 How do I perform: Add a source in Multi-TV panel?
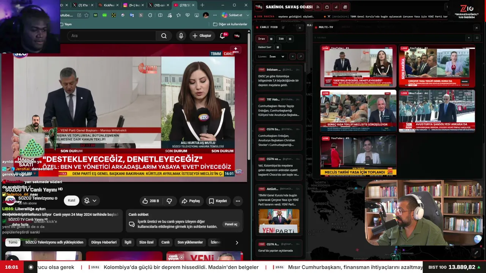(469, 38)
